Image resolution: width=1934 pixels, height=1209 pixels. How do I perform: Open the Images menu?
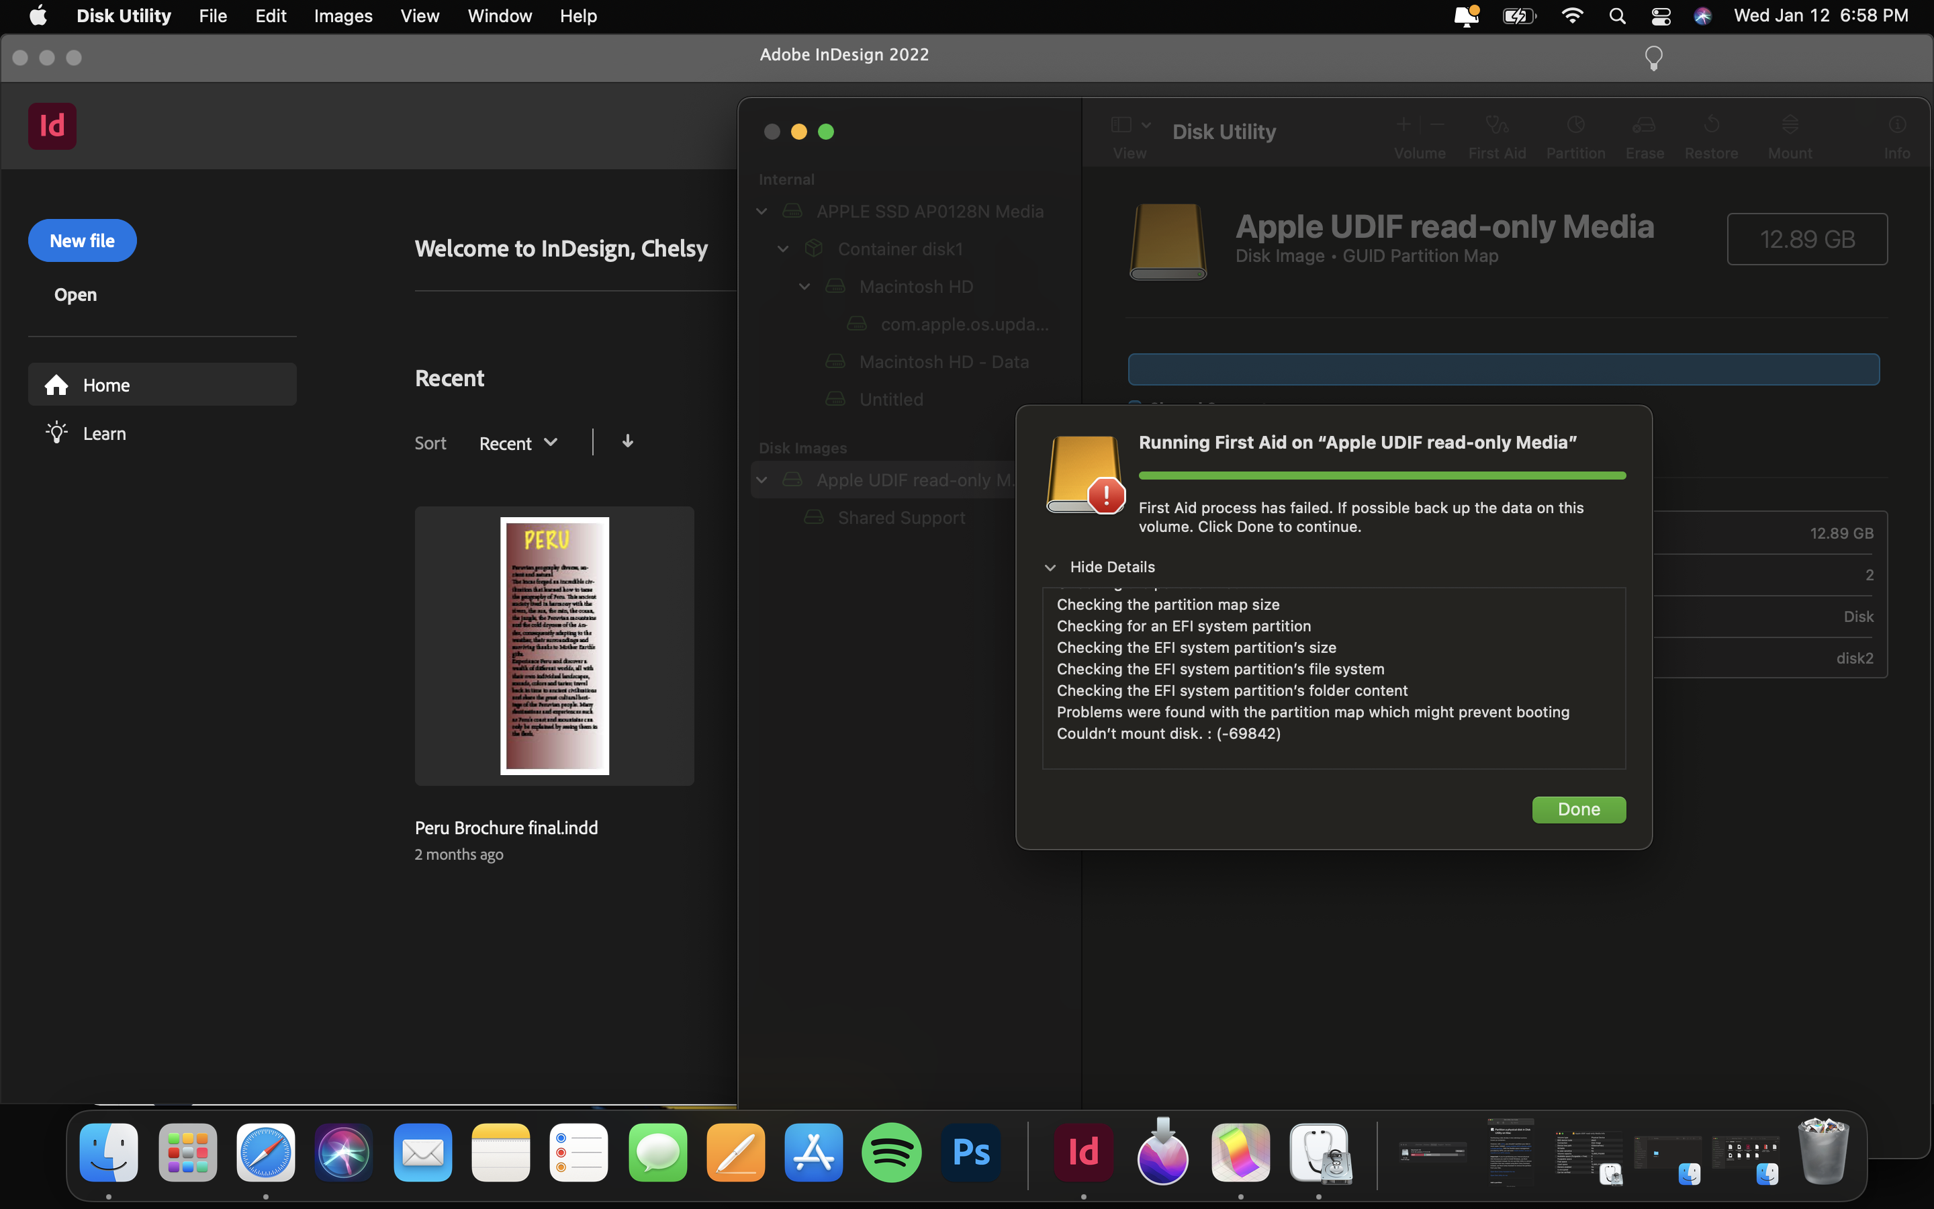(x=342, y=15)
